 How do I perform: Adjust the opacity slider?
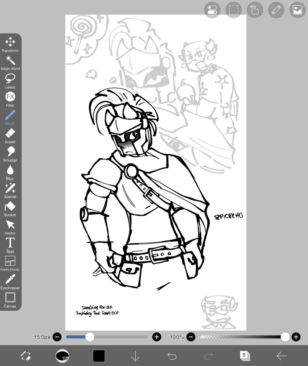click(x=245, y=337)
